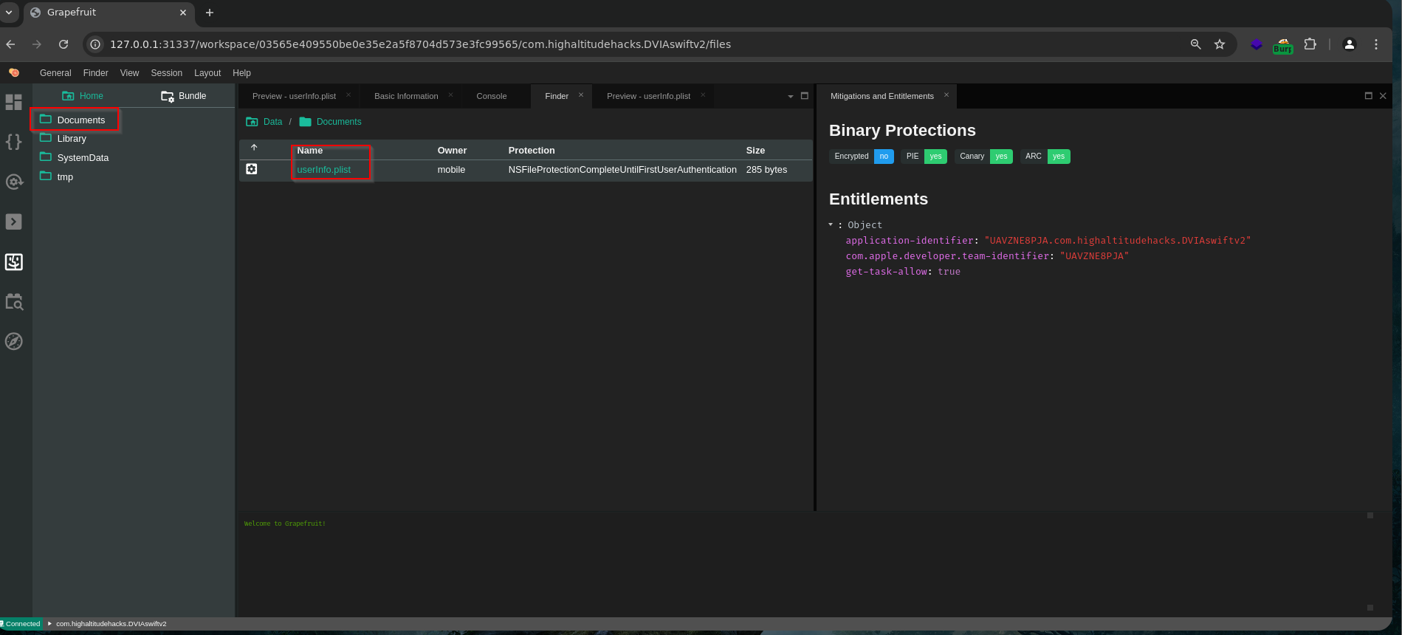This screenshot has height=635, width=1402.
Task: Reload the page
Action: pyautogui.click(x=63, y=44)
